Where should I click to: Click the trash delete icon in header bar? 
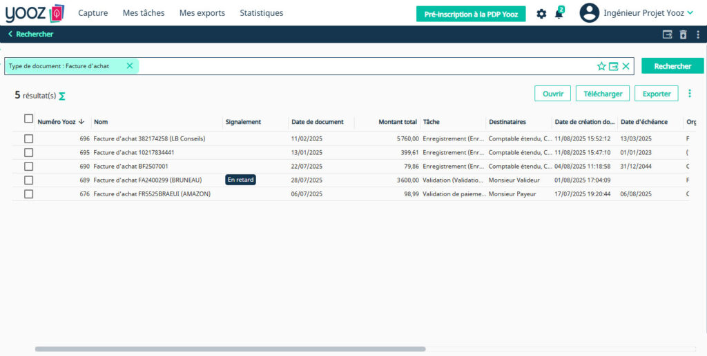683,34
